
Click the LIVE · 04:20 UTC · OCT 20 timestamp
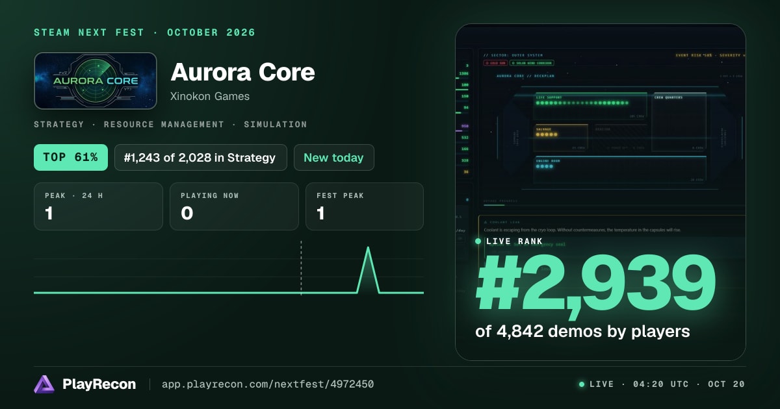tap(667, 384)
